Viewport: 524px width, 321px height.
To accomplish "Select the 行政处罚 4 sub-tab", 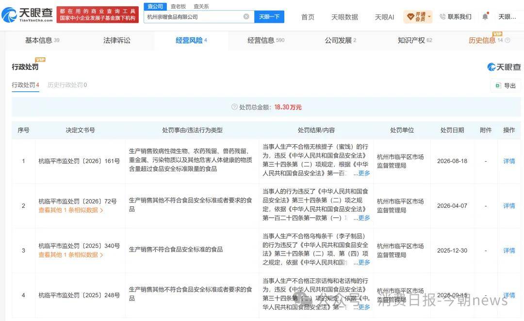I will tap(25, 85).
